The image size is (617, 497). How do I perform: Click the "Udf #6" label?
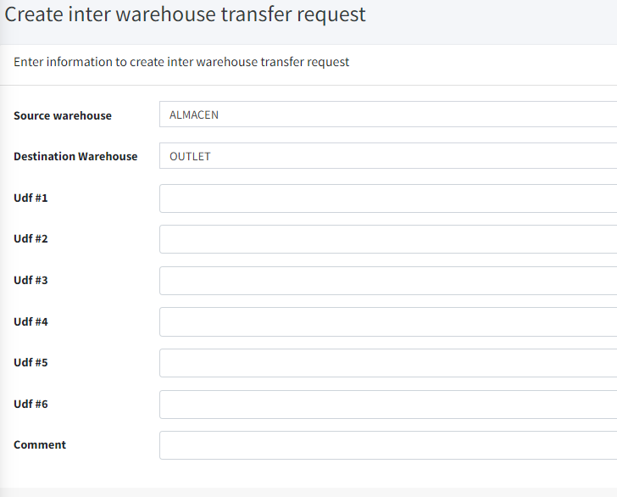(x=31, y=404)
